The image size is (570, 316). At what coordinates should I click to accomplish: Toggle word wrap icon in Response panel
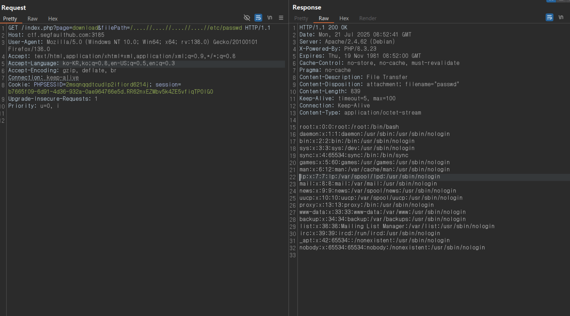point(550,18)
